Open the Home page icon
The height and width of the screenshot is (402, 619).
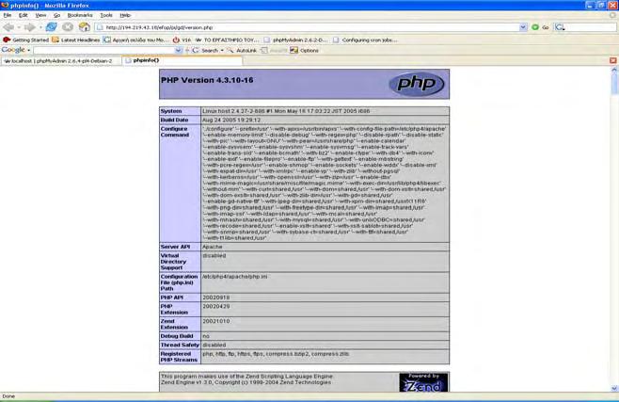click(x=84, y=27)
